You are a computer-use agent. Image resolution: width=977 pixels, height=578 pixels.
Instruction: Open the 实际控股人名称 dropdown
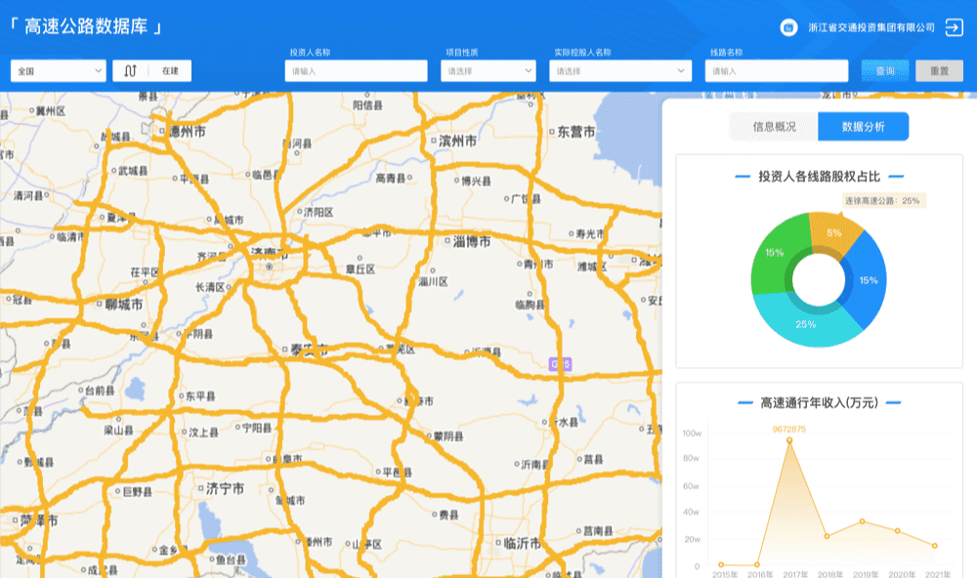620,70
